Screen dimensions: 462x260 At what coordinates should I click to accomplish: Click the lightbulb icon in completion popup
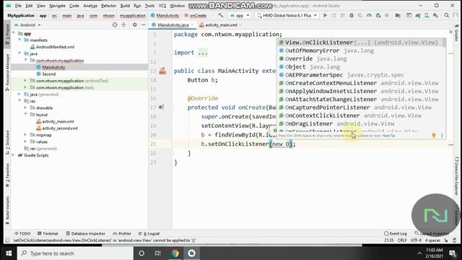click(x=434, y=135)
